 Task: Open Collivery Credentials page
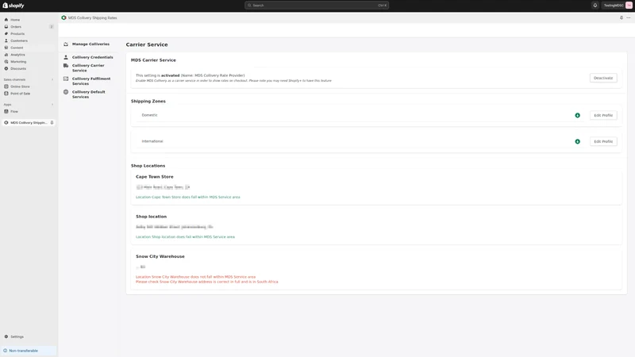(x=92, y=57)
